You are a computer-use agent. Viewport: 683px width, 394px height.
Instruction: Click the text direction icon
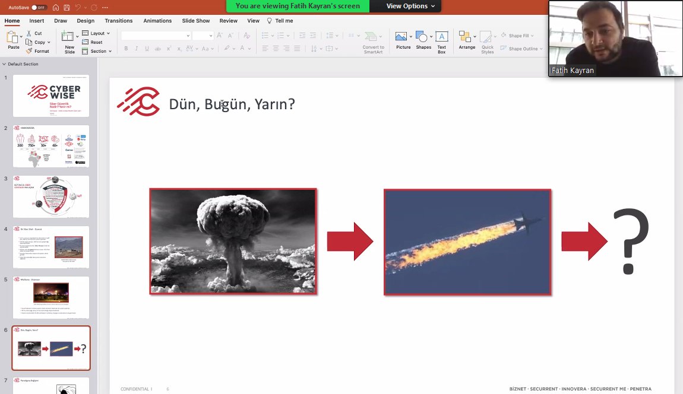point(314,48)
